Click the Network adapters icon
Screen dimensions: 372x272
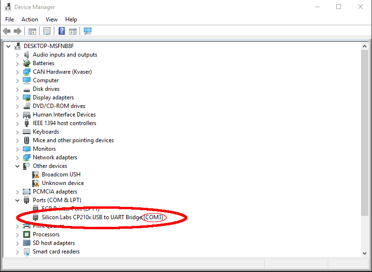tap(27, 157)
